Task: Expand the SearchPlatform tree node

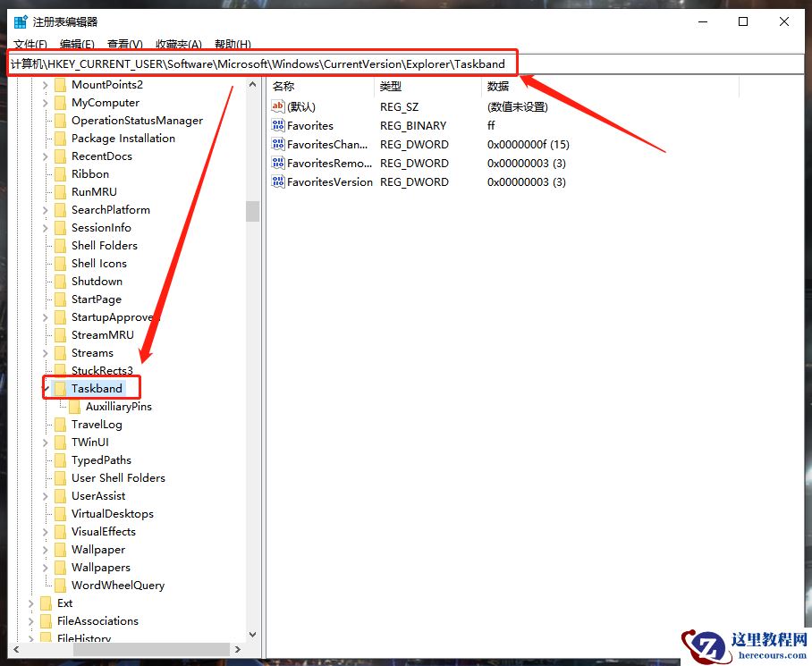Action: pyautogui.click(x=45, y=209)
